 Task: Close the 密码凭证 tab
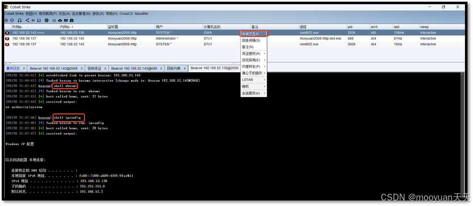coord(106,69)
